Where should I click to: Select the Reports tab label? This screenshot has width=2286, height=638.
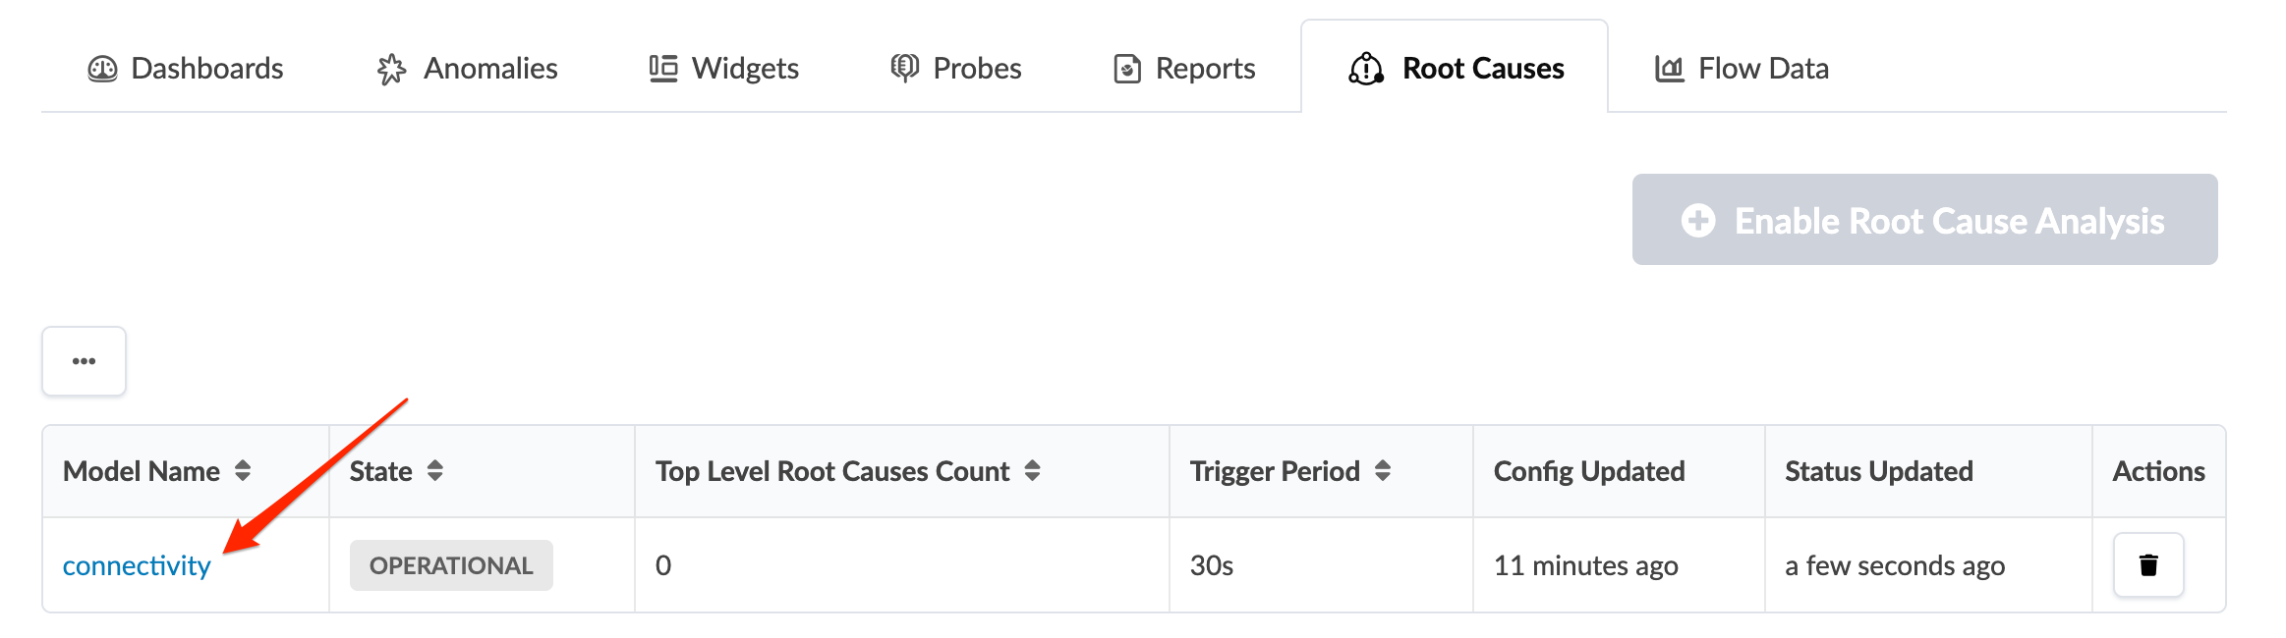(1205, 69)
